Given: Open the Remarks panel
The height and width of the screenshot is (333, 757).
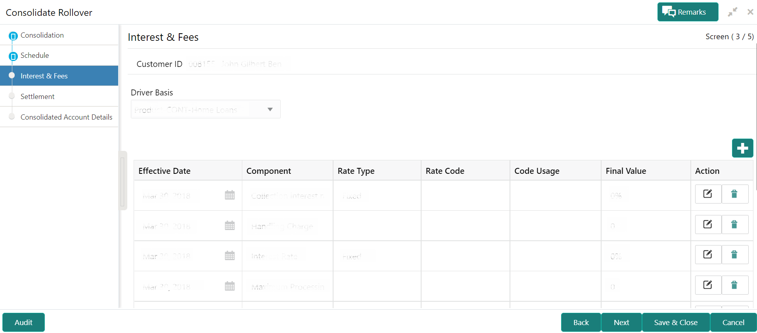Looking at the screenshot, I should (x=687, y=12).
